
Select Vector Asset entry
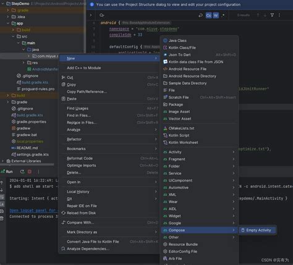pyautogui.click(x=200, y=119)
